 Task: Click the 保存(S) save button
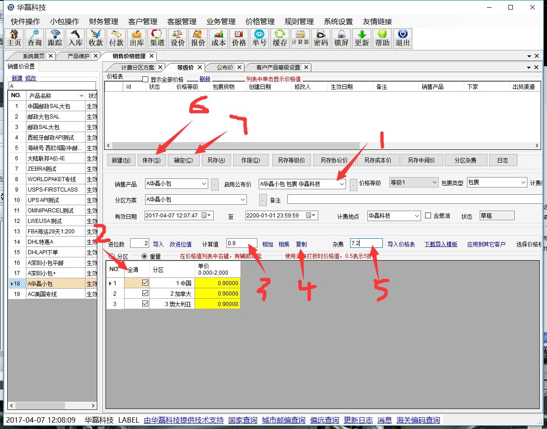(151, 160)
